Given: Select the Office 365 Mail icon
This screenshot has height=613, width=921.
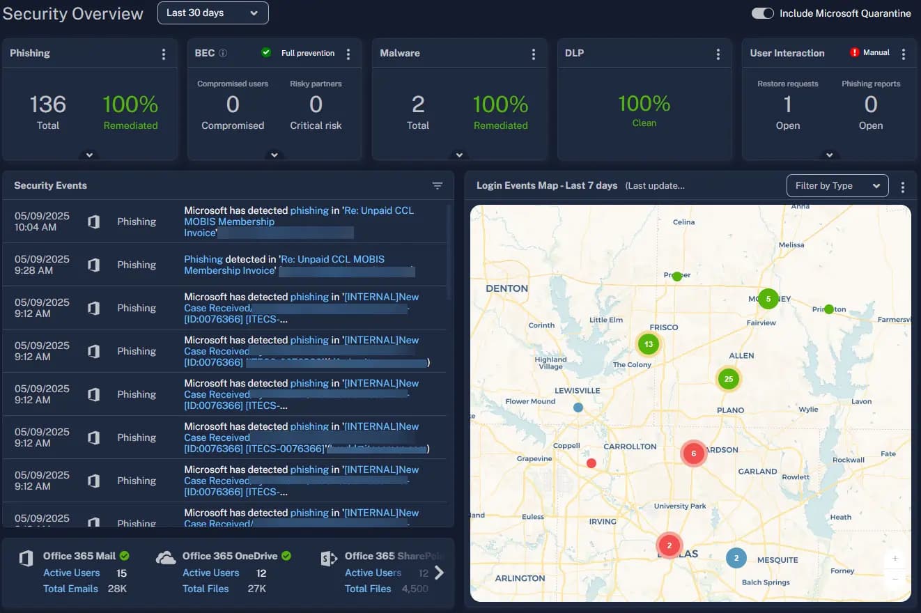Looking at the screenshot, I should pos(25,555).
